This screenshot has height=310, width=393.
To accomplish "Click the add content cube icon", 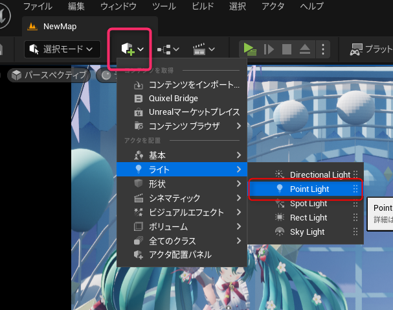I will coord(128,49).
